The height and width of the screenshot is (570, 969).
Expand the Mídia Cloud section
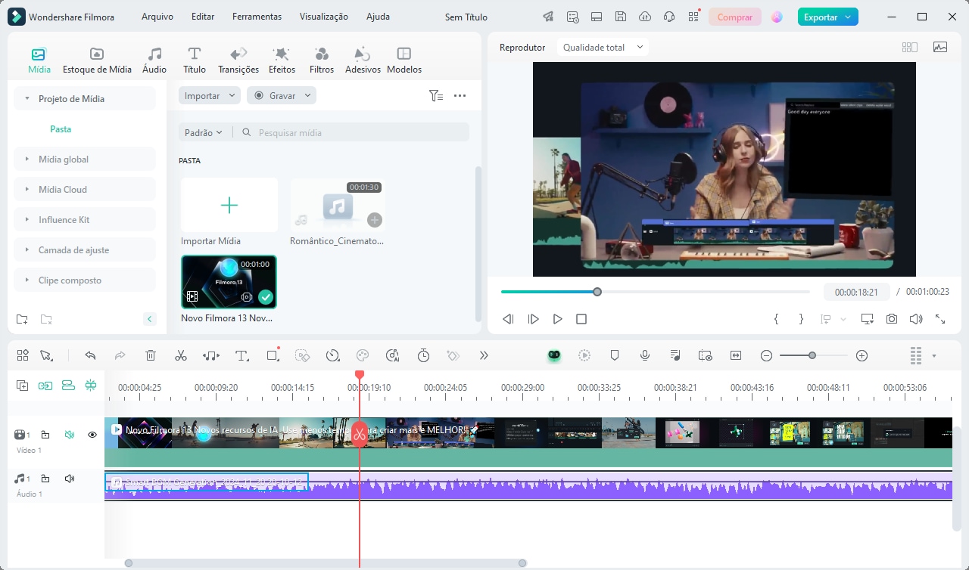point(85,190)
